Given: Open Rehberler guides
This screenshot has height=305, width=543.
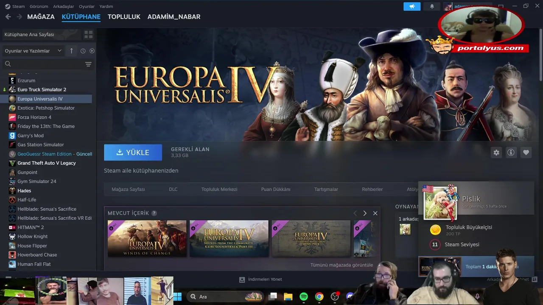Looking at the screenshot, I should [372, 189].
